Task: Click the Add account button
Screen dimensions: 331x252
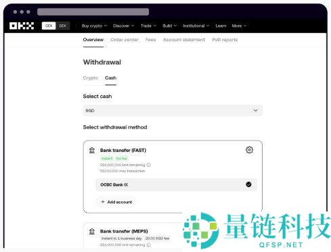Action: [116, 202]
